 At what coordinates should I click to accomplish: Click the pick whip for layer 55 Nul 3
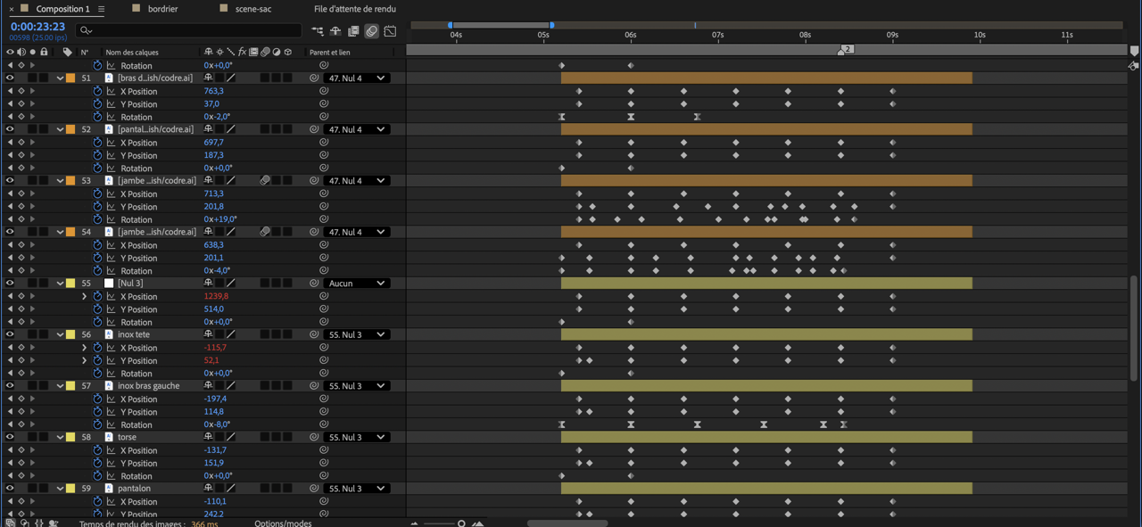pos(314,284)
